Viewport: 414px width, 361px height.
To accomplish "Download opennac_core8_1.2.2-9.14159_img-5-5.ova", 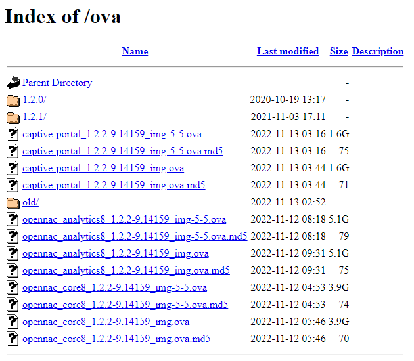I will point(114,287).
